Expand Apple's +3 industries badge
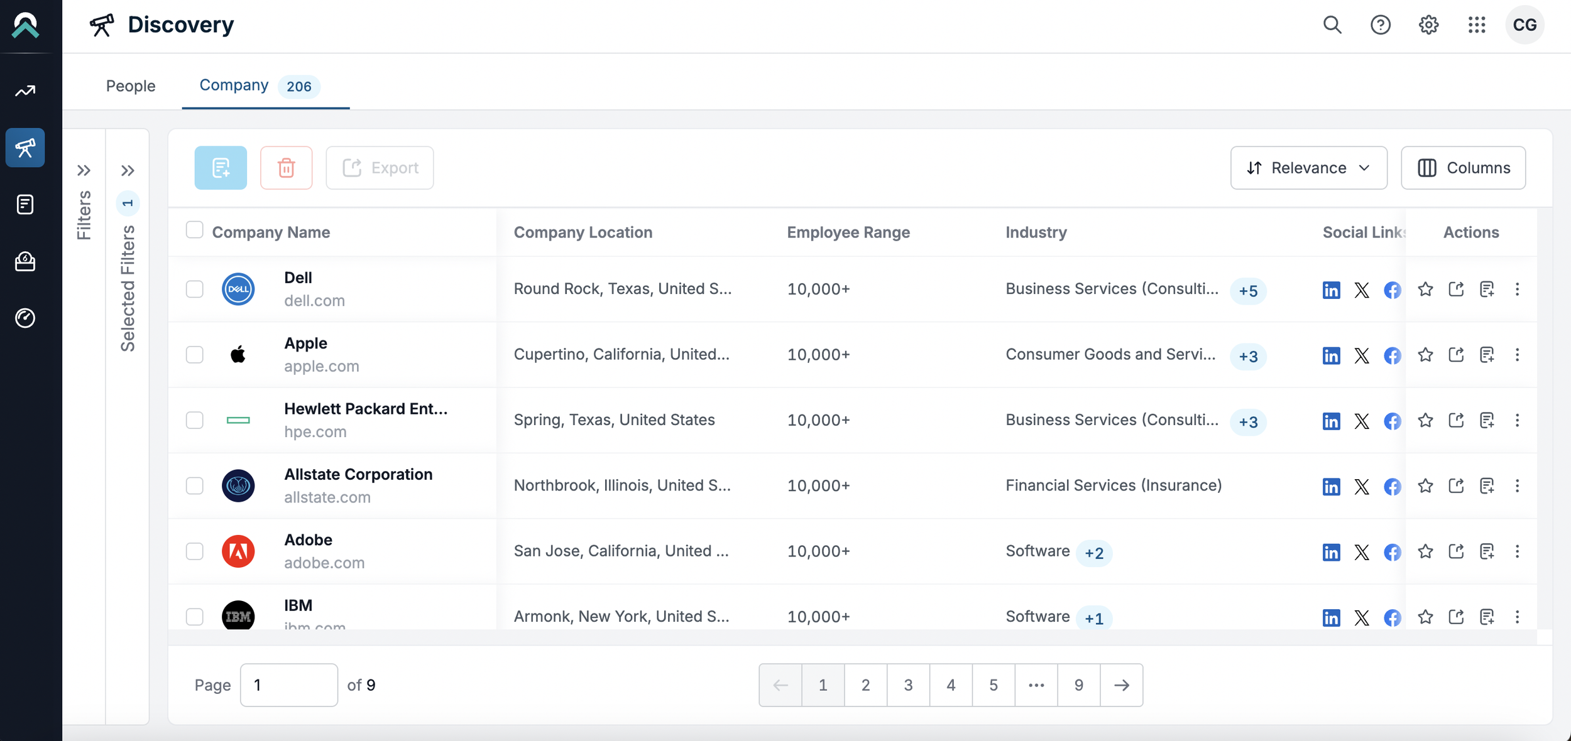Viewport: 1571px width, 741px height. pos(1248,357)
